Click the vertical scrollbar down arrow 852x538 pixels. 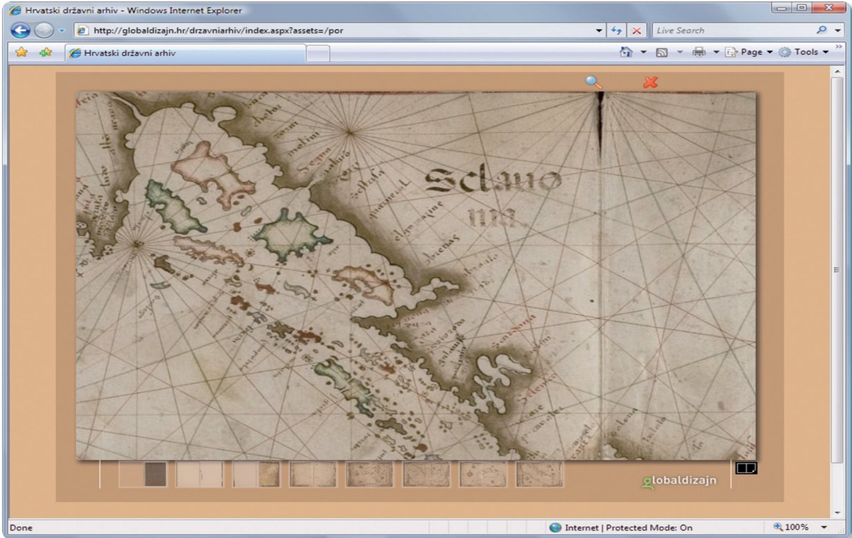837,513
